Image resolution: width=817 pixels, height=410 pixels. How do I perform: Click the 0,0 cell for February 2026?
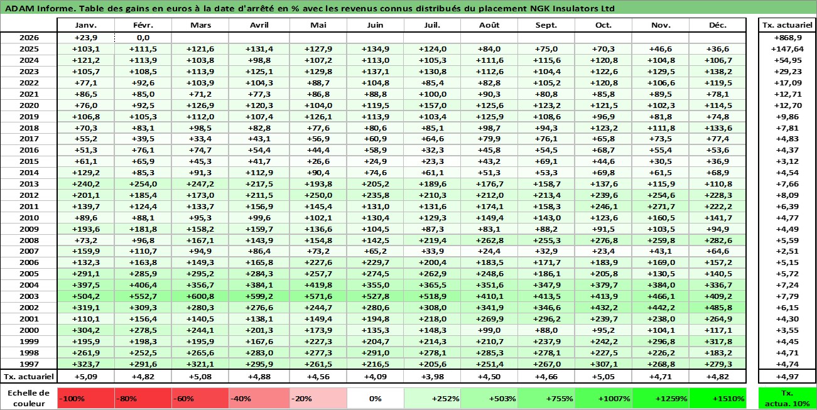pyautogui.click(x=143, y=38)
